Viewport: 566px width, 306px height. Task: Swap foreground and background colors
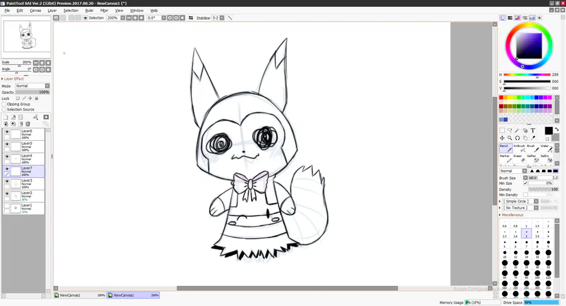(557, 129)
